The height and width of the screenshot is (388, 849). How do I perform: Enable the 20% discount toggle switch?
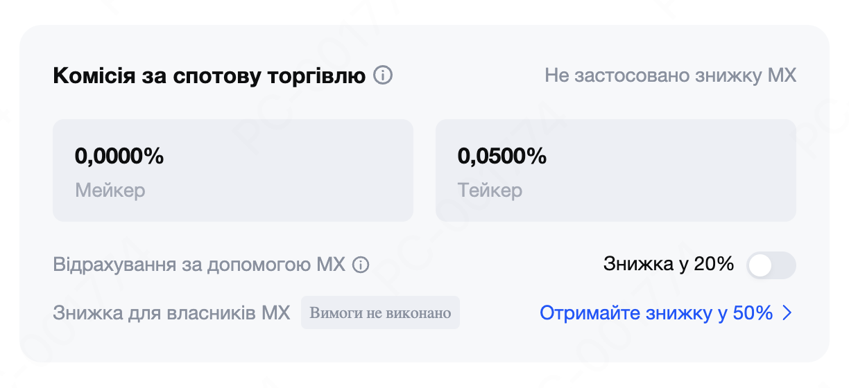[771, 265]
